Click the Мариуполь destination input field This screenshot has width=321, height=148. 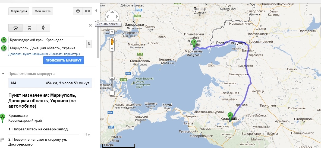coord(46,48)
